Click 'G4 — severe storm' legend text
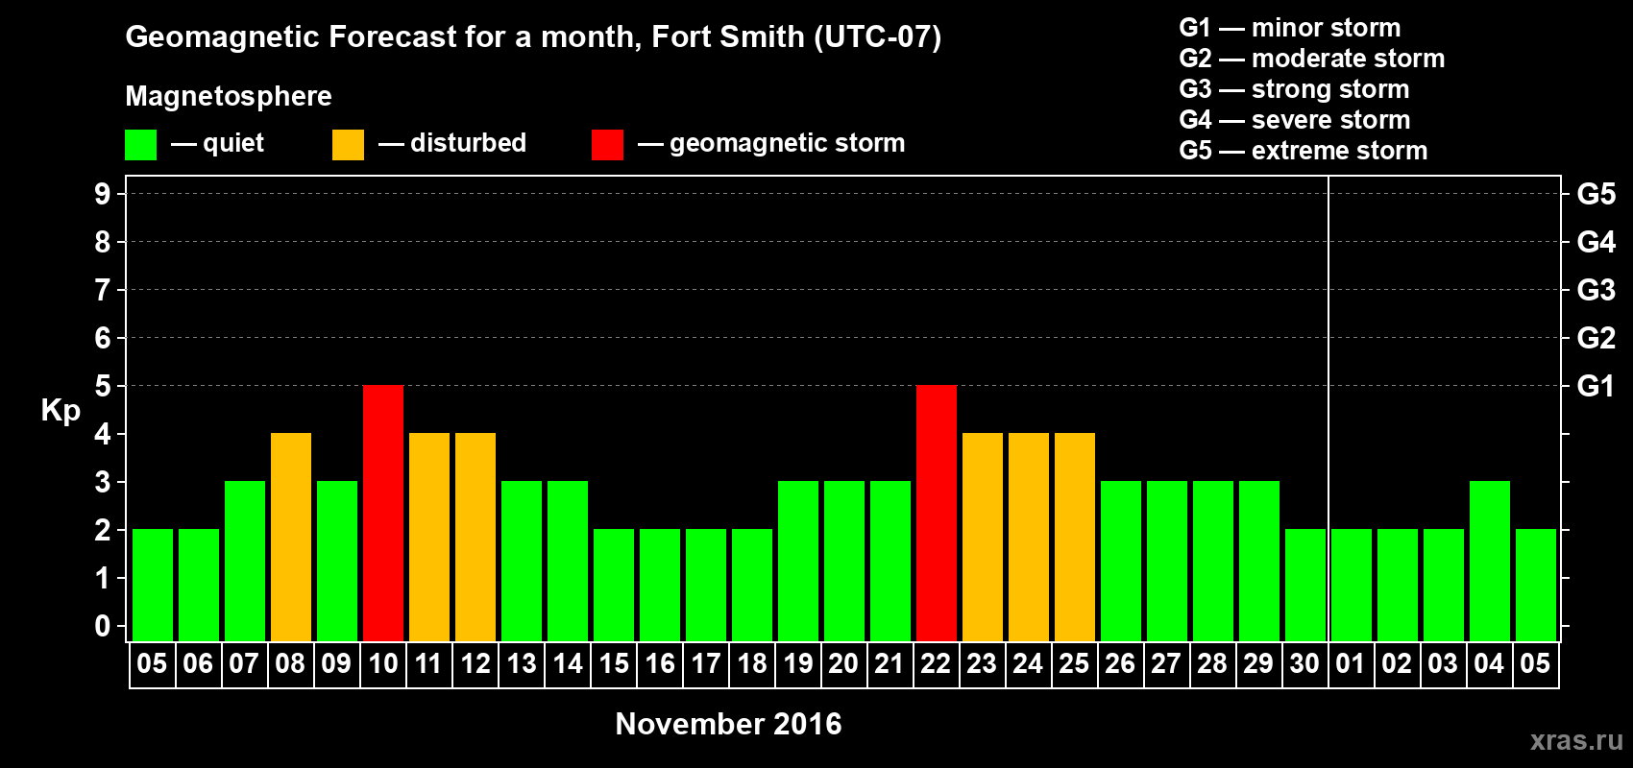This screenshot has width=1633, height=768. tap(1295, 120)
